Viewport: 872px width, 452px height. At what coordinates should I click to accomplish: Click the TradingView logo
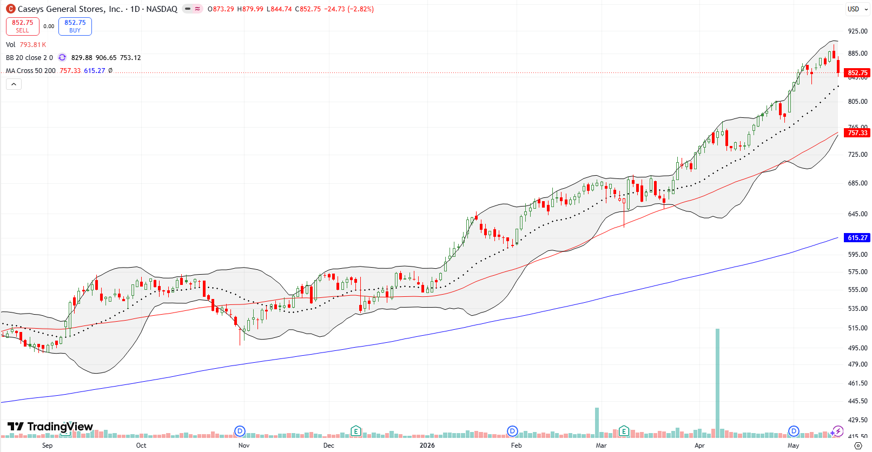(x=50, y=427)
